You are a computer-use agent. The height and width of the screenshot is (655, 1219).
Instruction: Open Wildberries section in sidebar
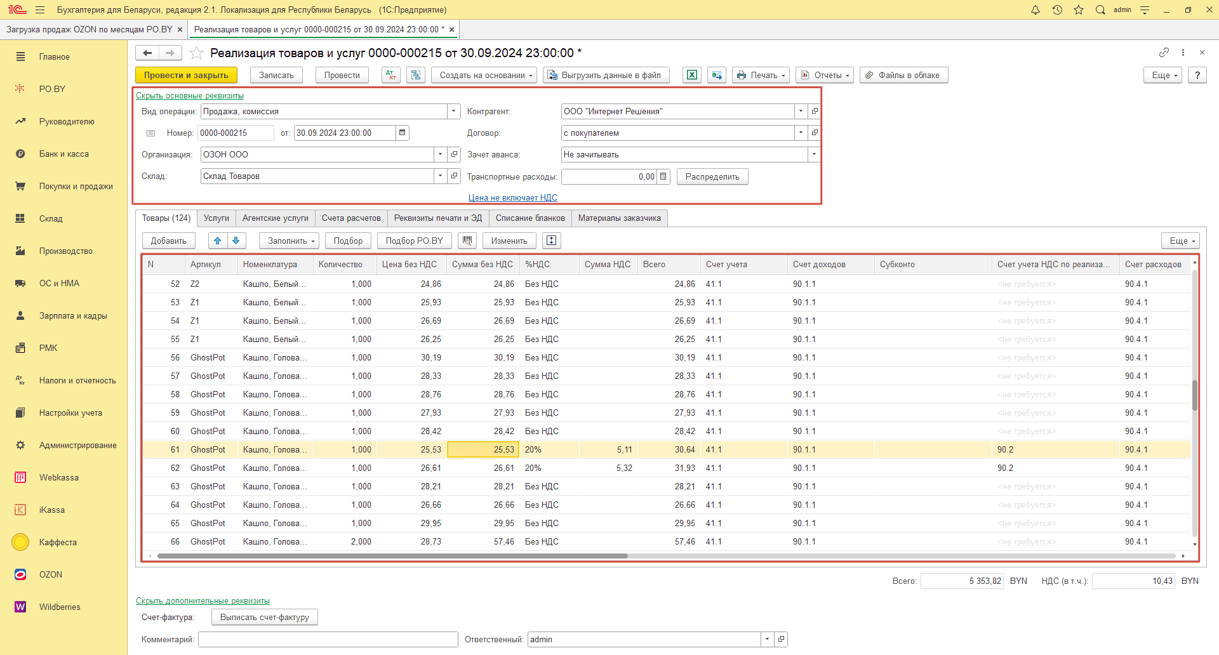coord(60,607)
